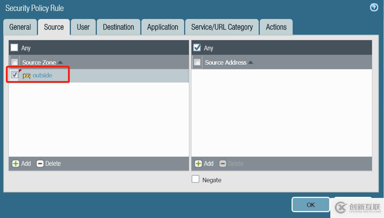Click the Delete label under Source Zone
The width and height of the screenshot is (384, 218).
[53, 164]
